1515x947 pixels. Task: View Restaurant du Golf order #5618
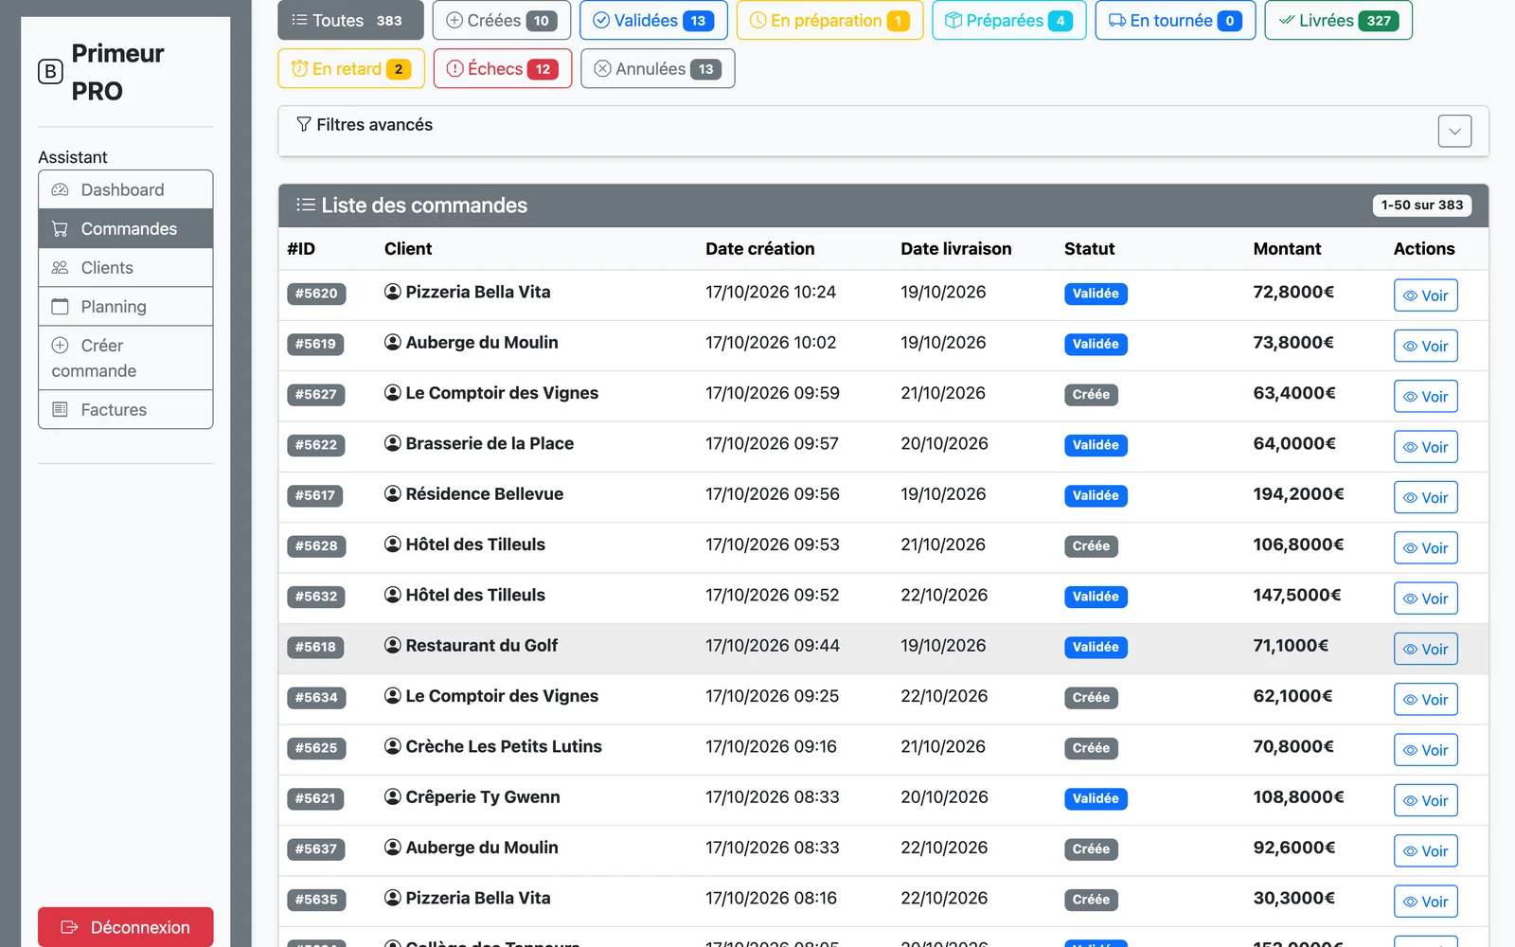pos(1425,649)
